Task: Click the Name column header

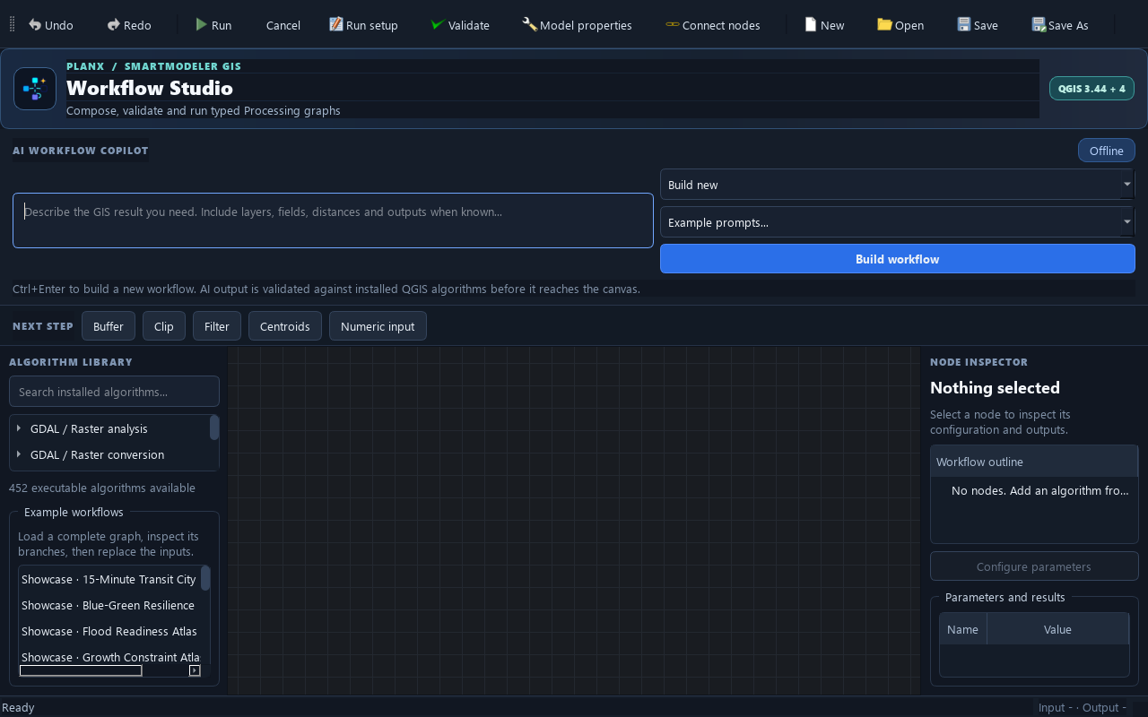Action: click(x=963, y=629)
